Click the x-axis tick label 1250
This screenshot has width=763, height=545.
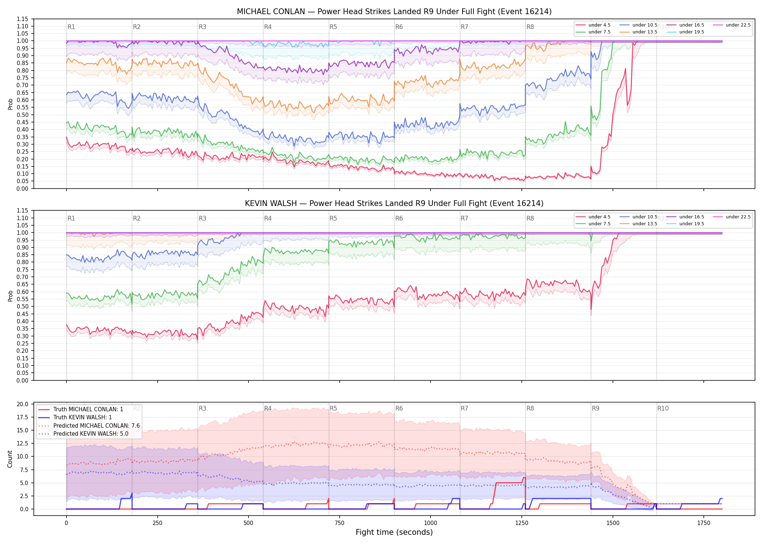[522, 523]
